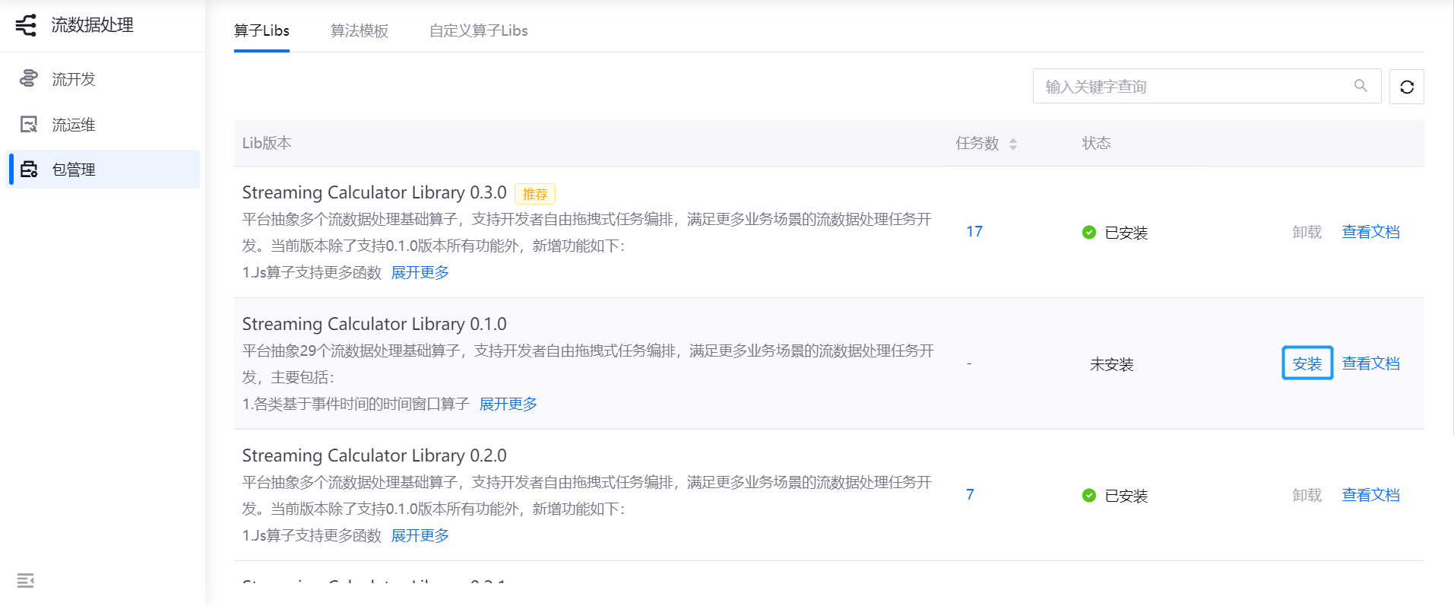
Task: Click the refresh list button
Action: pos(1407,87)
